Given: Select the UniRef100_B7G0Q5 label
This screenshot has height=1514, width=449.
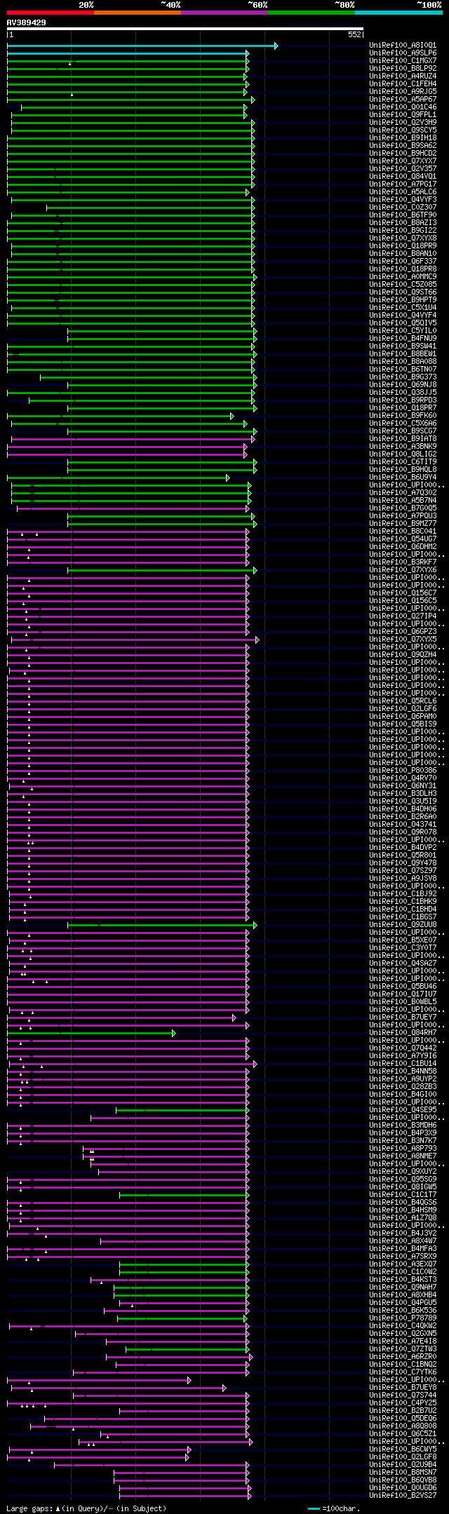Looking at the screenshot, I should (x=403, y=508).
